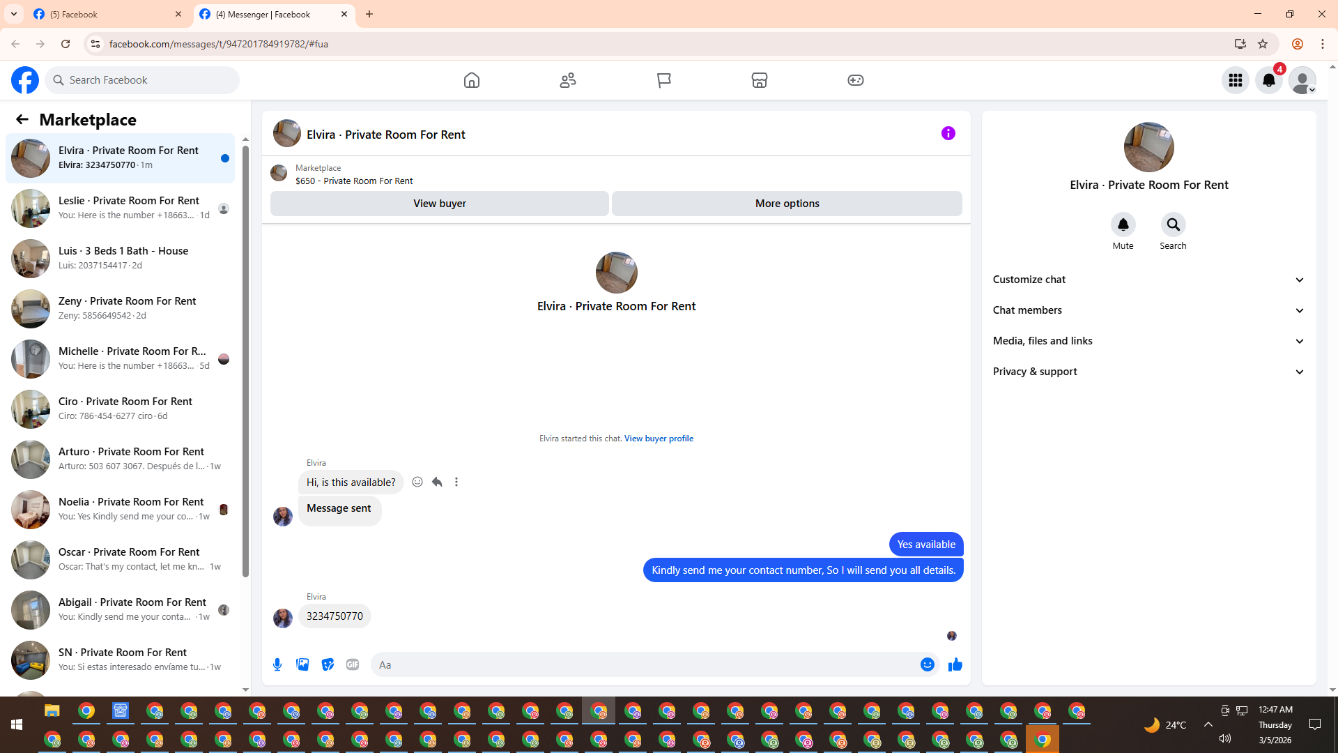Reload the page in browser
This screenshot has height=753, width=1338.
[66, 44]
